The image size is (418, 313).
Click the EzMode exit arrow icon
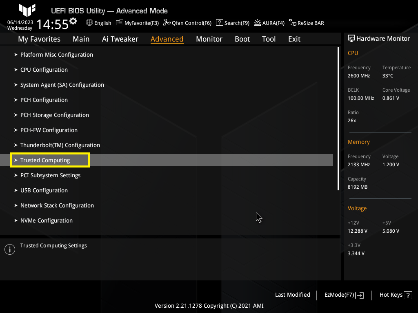pos(360,295)
